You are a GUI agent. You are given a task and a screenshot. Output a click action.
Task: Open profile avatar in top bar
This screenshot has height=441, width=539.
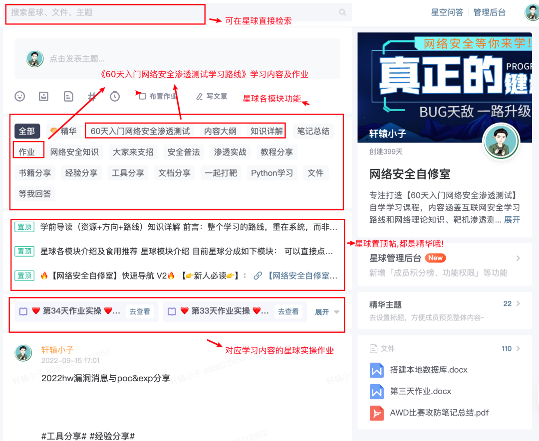pos(532,12)
